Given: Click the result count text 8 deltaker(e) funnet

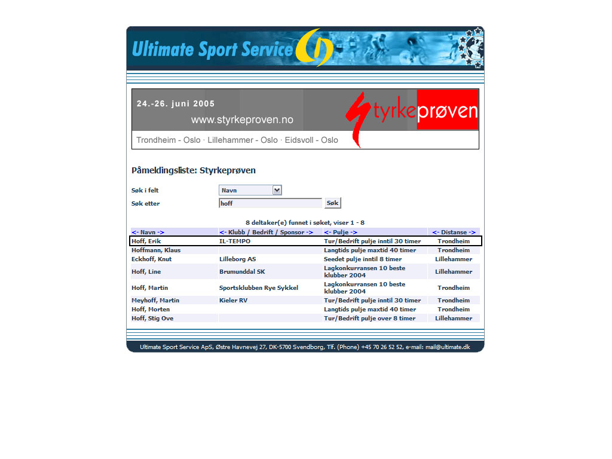Looking at the screenshot, I should 305,222.
